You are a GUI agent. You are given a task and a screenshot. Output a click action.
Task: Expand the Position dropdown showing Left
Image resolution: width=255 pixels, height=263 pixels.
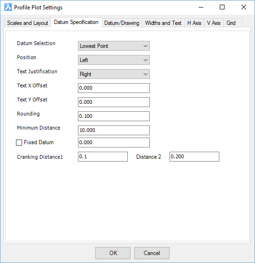tap(114, 60)
